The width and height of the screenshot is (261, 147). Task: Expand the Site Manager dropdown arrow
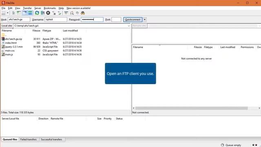(x=7, y=13)
